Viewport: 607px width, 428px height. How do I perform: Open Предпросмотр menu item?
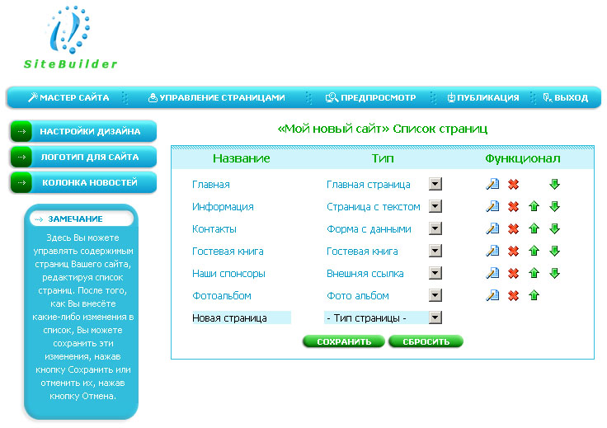370,97
